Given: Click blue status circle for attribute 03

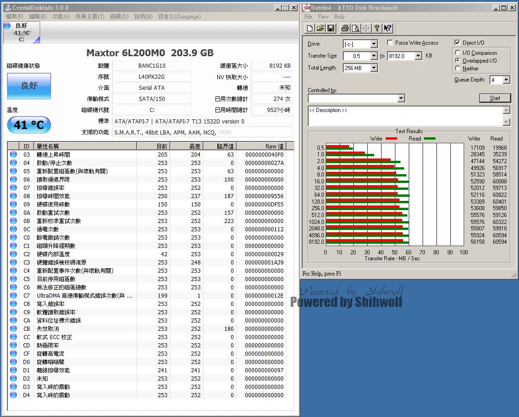Looking at the screenshot, I should [x=13, y=154].
